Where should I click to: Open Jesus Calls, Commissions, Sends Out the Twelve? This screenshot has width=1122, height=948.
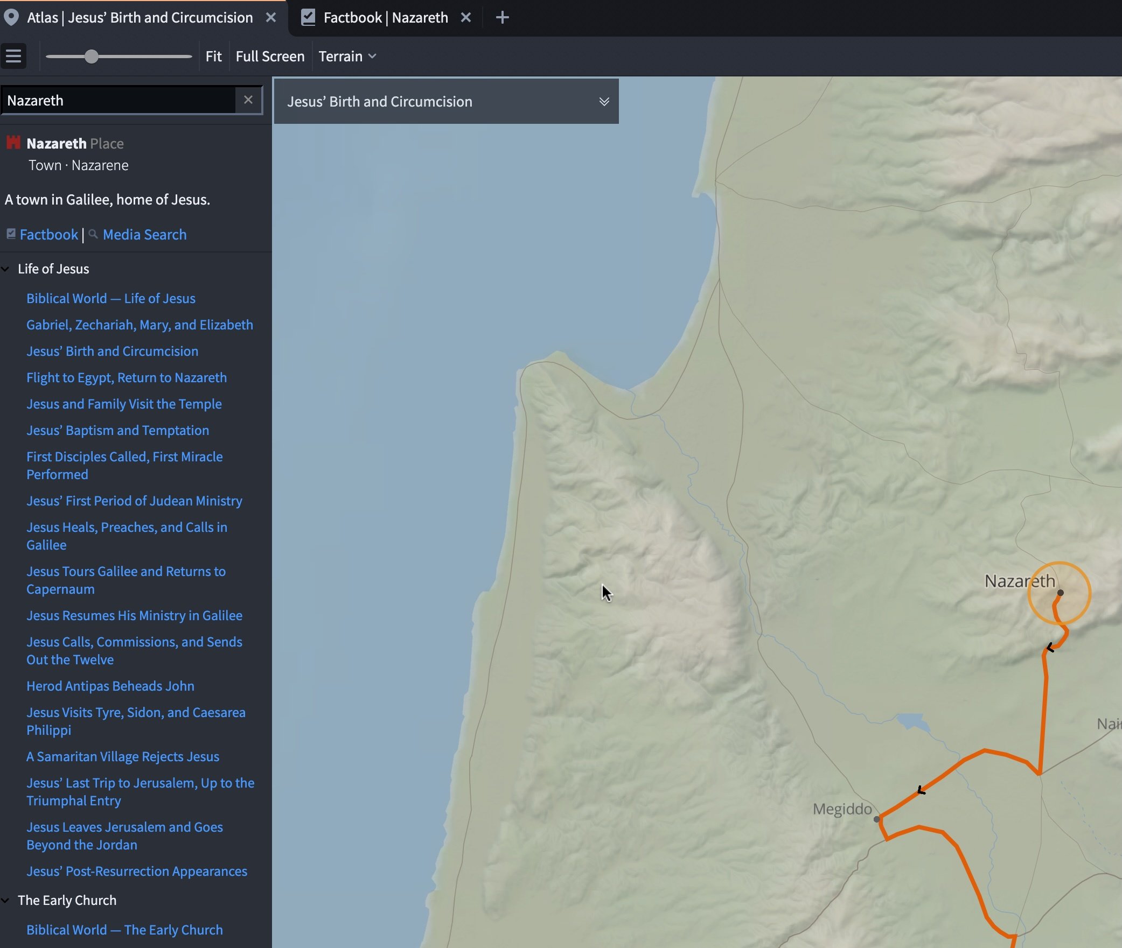tap(134, 650)
